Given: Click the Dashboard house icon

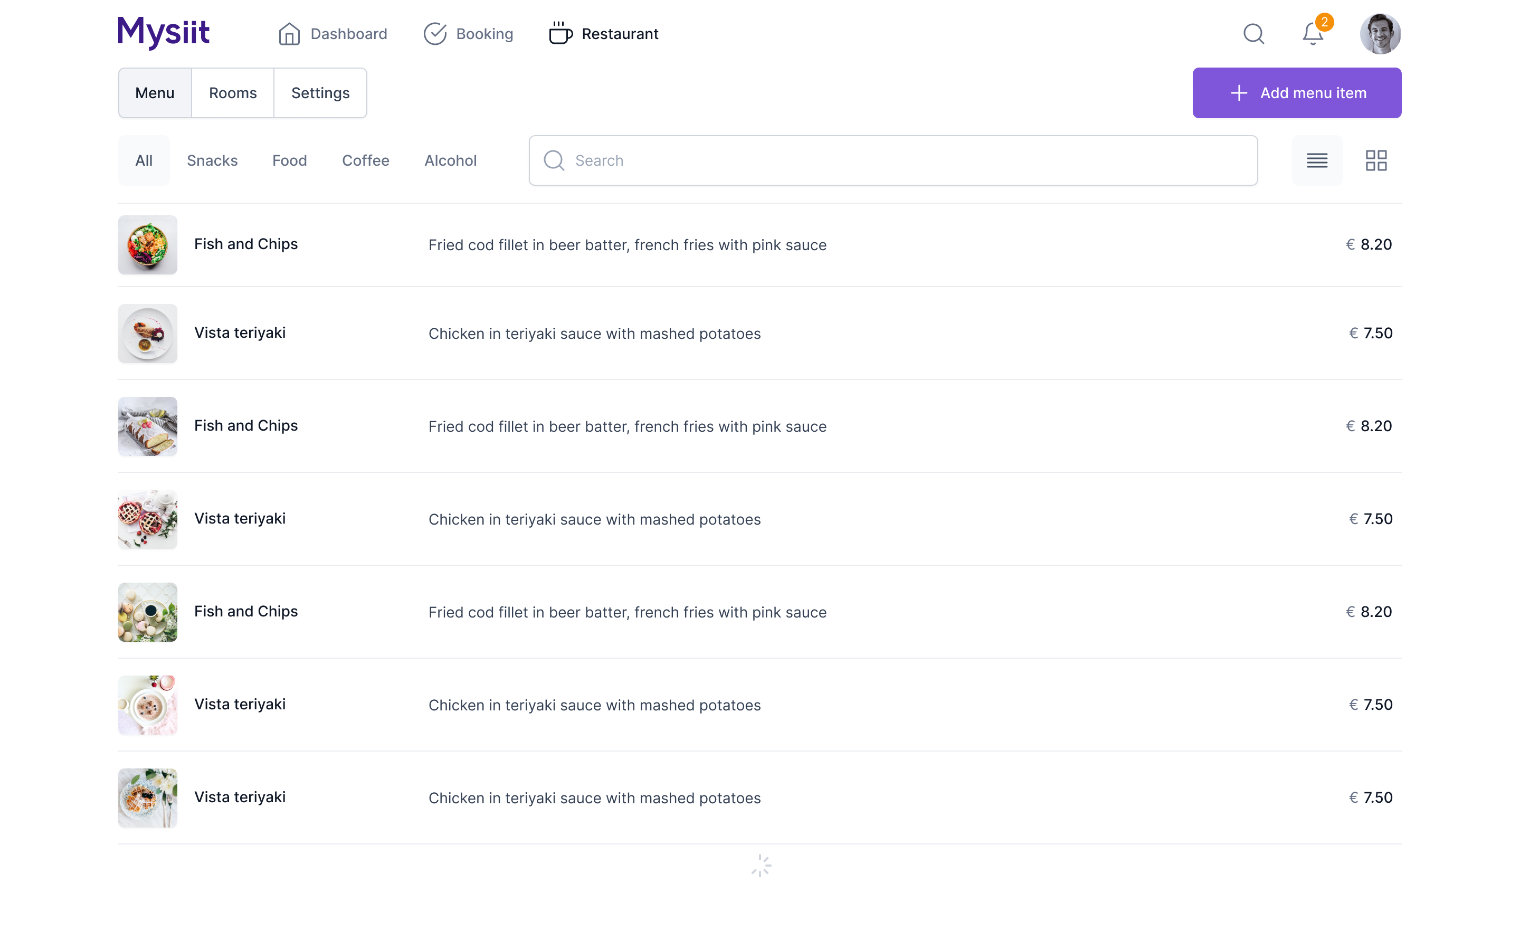Looking at the screenshot, I should [289, 34].
